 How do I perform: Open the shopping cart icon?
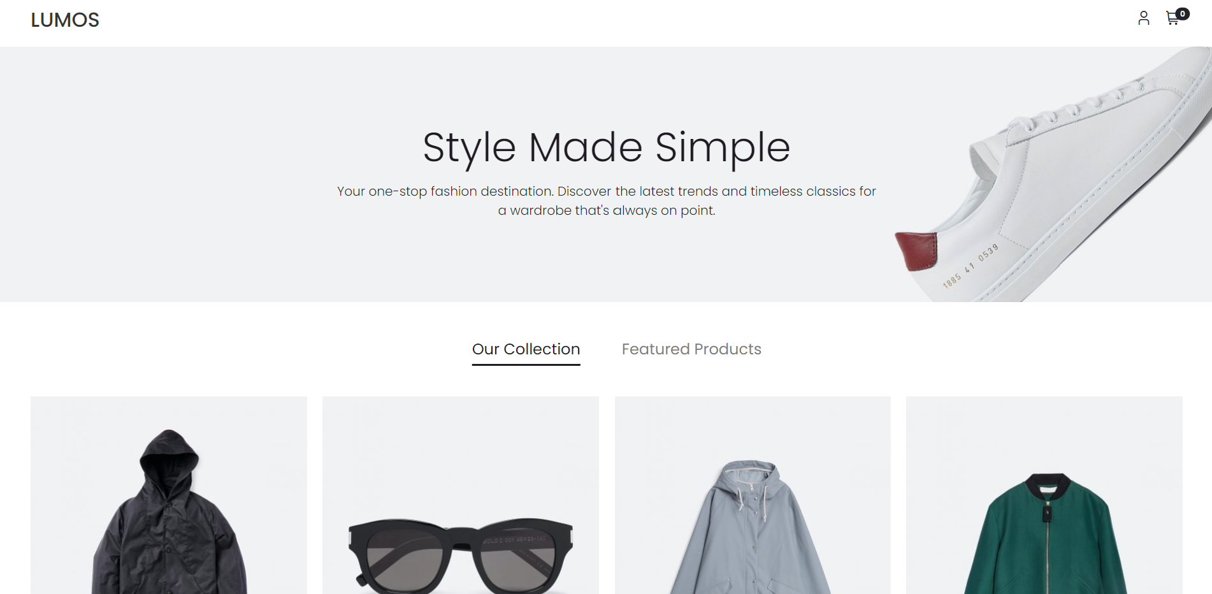(1172, 19)
